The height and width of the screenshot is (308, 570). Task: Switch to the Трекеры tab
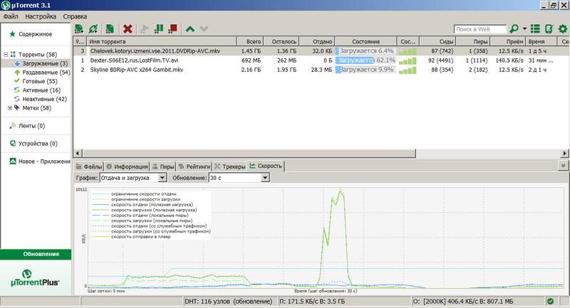coord(229,166)
